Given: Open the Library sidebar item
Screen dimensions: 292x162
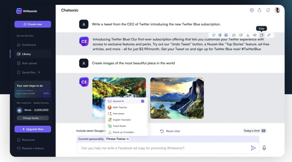Looking at the screenshot, I should (31, 54).
